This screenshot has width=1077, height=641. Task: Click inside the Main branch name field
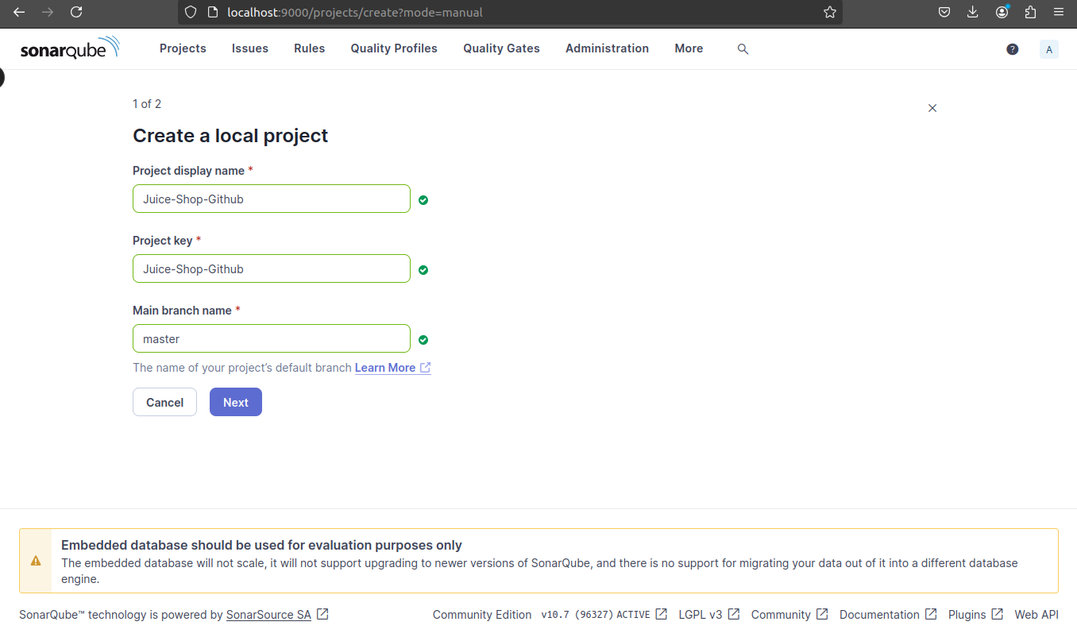(271, 338)
